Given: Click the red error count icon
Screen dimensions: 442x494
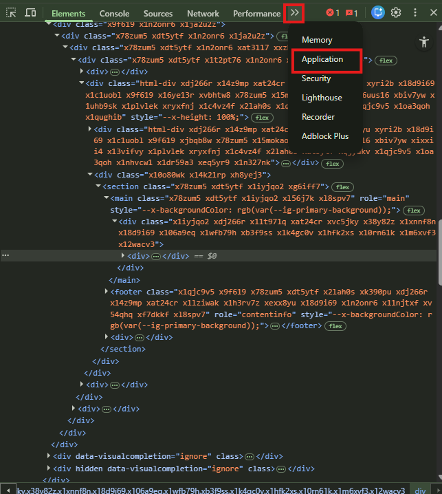Looking at the screenshot, I should pyautogui.click(x=330, y=12).
